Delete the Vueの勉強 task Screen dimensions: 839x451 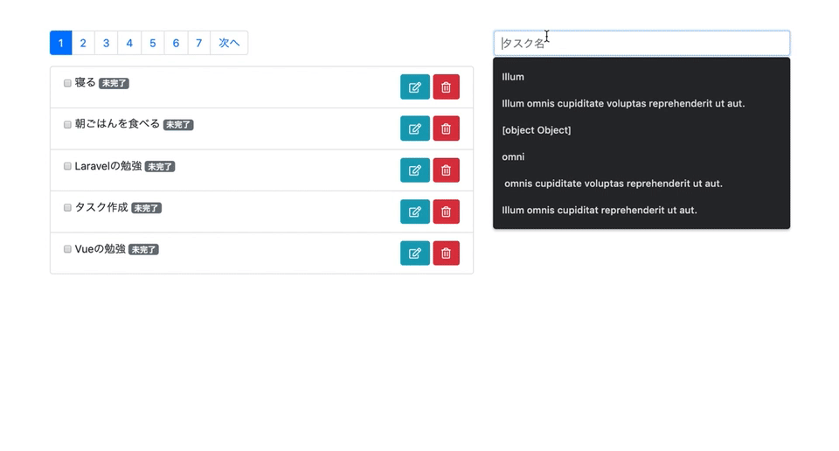[446, 253]
